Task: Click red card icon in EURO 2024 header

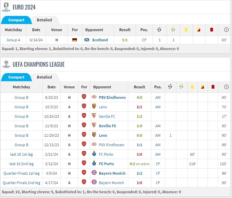Action: click(x=212, y=30)
